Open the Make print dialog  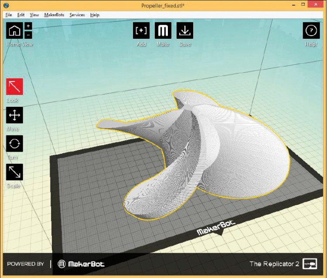[x=163, y=31]
